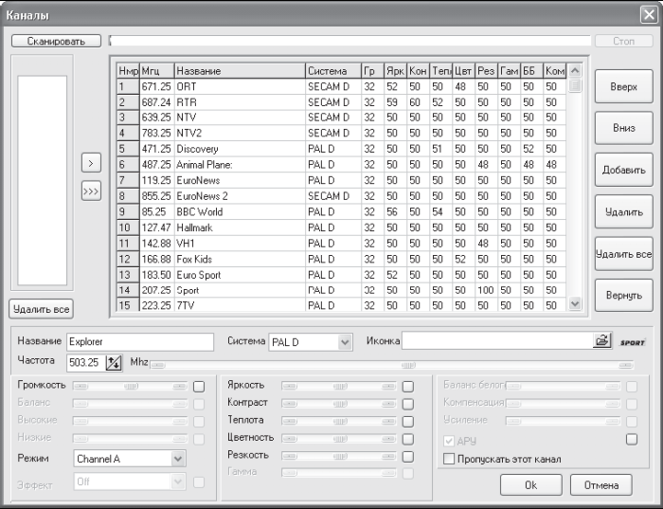Select the EuroNews 2 channel row

coord(342,196)
